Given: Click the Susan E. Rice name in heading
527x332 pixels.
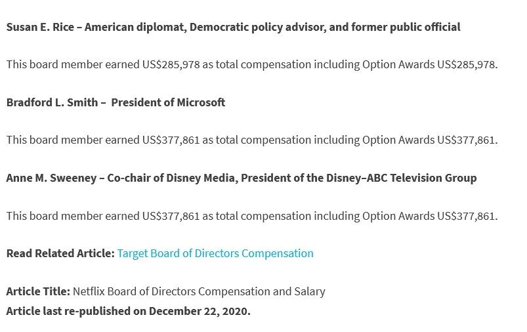Looking at the screenshot, I should (x=40, y=27).
